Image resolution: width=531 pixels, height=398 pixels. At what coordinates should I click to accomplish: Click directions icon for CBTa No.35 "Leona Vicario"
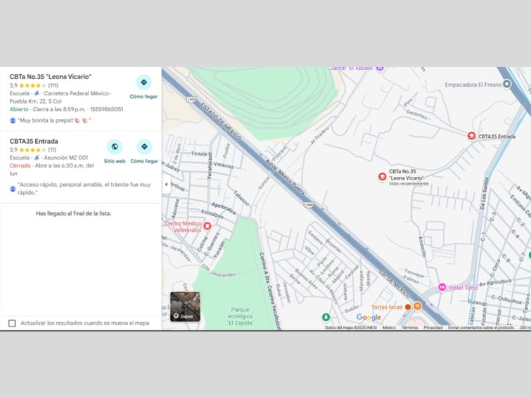click(144, 82)
